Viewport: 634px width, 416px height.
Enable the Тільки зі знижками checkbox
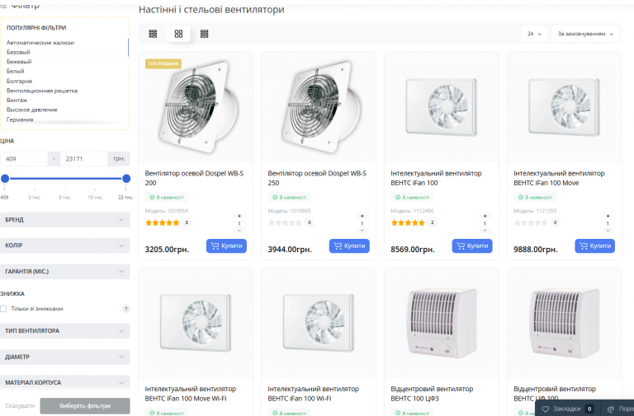tap(3, 309)
